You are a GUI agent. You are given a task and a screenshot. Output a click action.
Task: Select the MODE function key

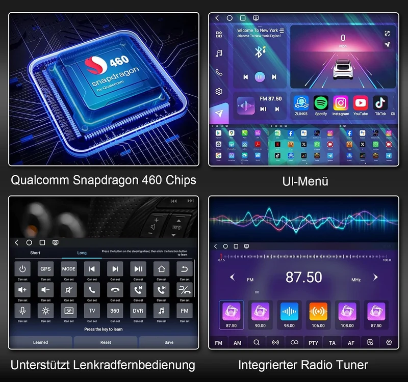(x=69, y=269)
